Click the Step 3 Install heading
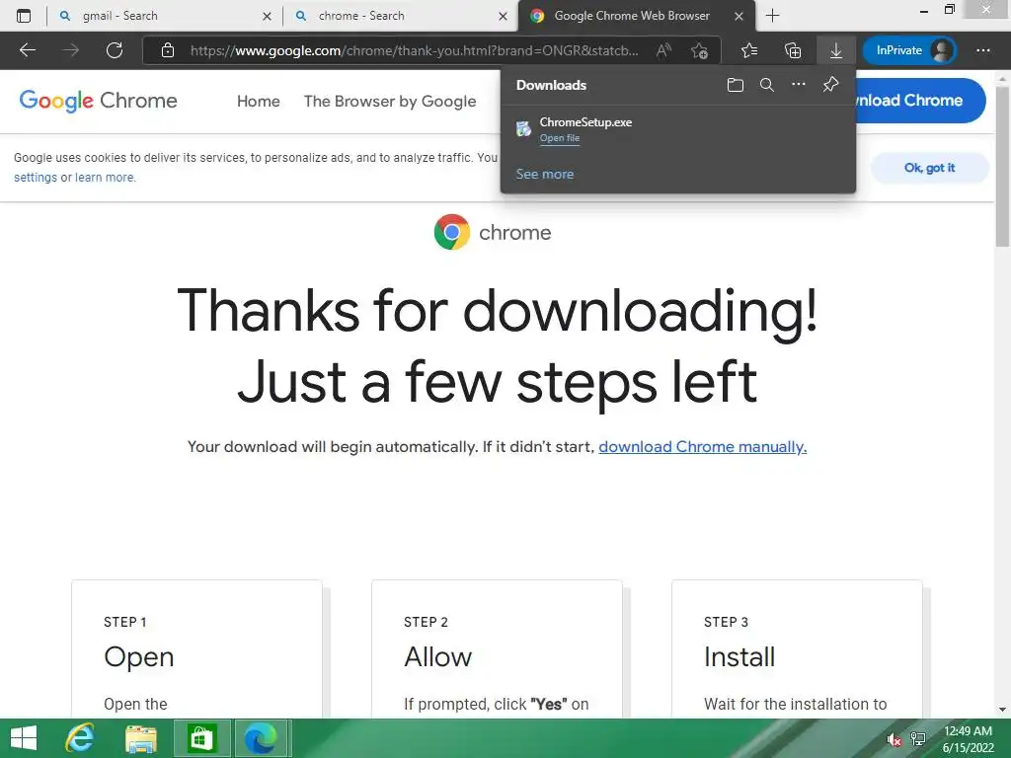This screenshot has height=758, width=1011. 739,656
